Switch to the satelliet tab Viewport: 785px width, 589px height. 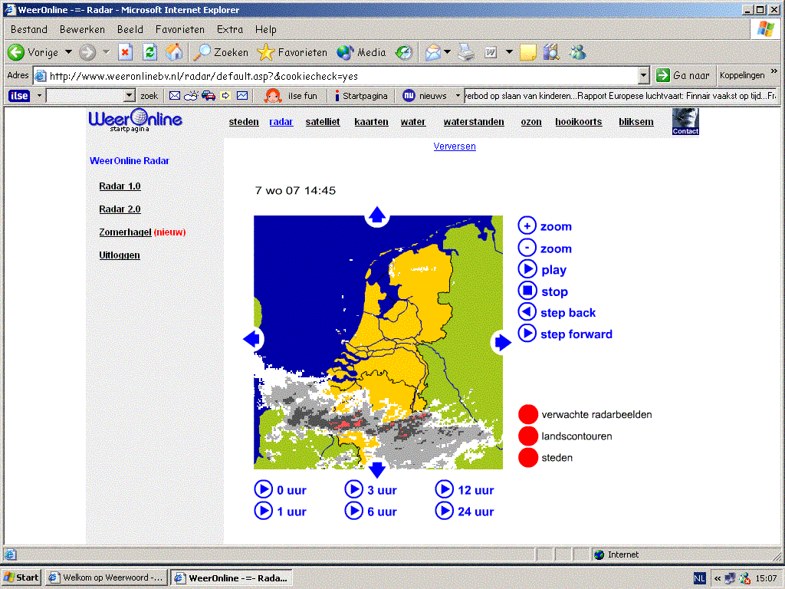(x=323, y=122)
